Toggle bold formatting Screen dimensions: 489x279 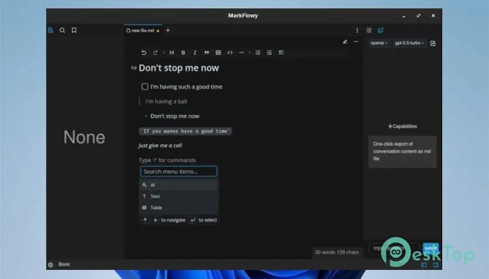tap(183, 52)
